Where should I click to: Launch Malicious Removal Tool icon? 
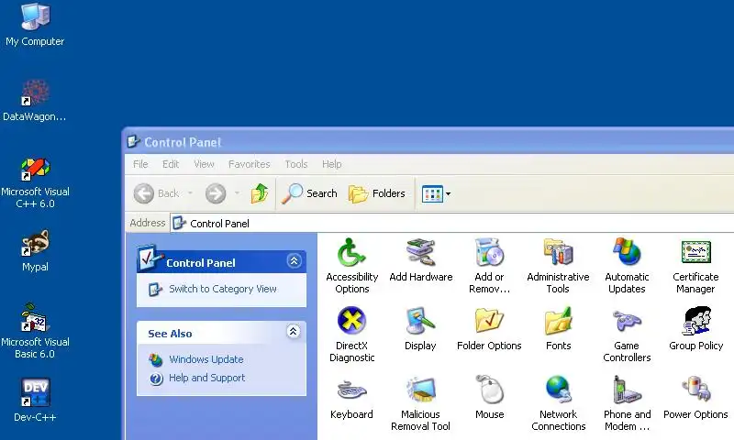[420, 403]
